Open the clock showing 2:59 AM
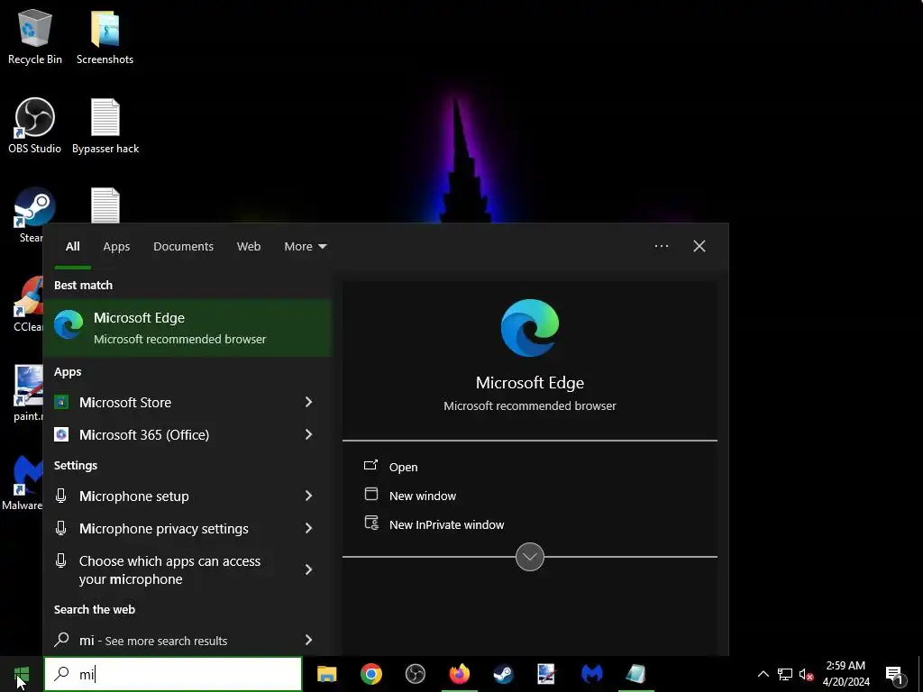The image size is (923, 692). pos(845,674)
